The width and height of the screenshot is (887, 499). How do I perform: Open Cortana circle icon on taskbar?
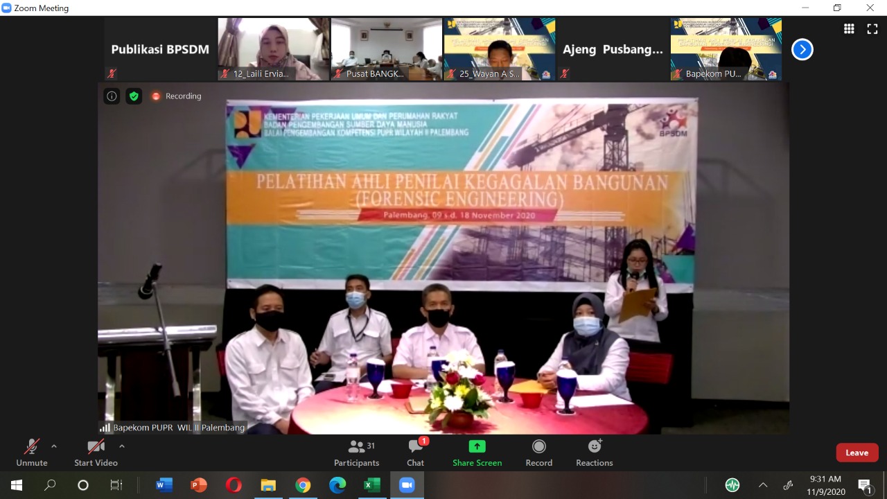pos(83,485)
